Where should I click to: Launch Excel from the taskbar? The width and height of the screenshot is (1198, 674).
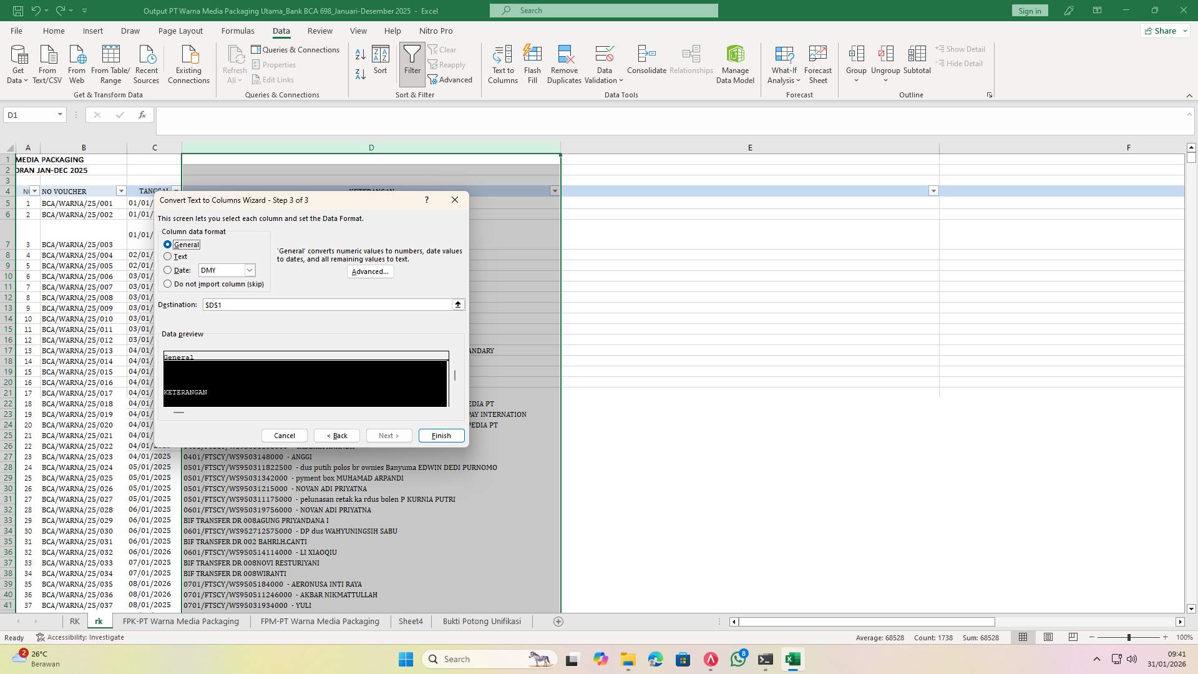point(792,658)
